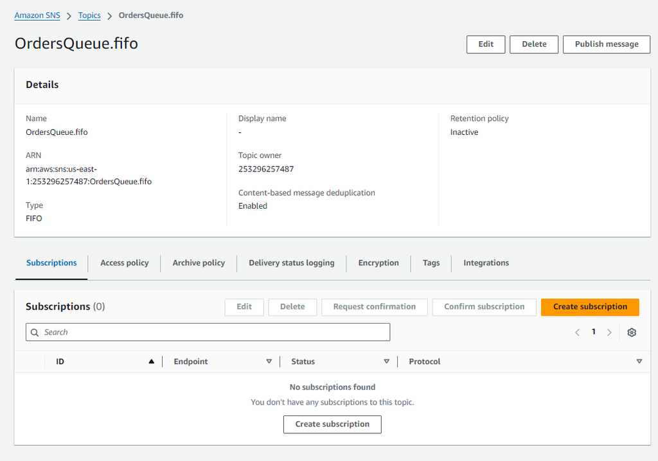Sort subscriptions using the ID column arrow
This screenshot has width=658, height=461.
(152, 361)
